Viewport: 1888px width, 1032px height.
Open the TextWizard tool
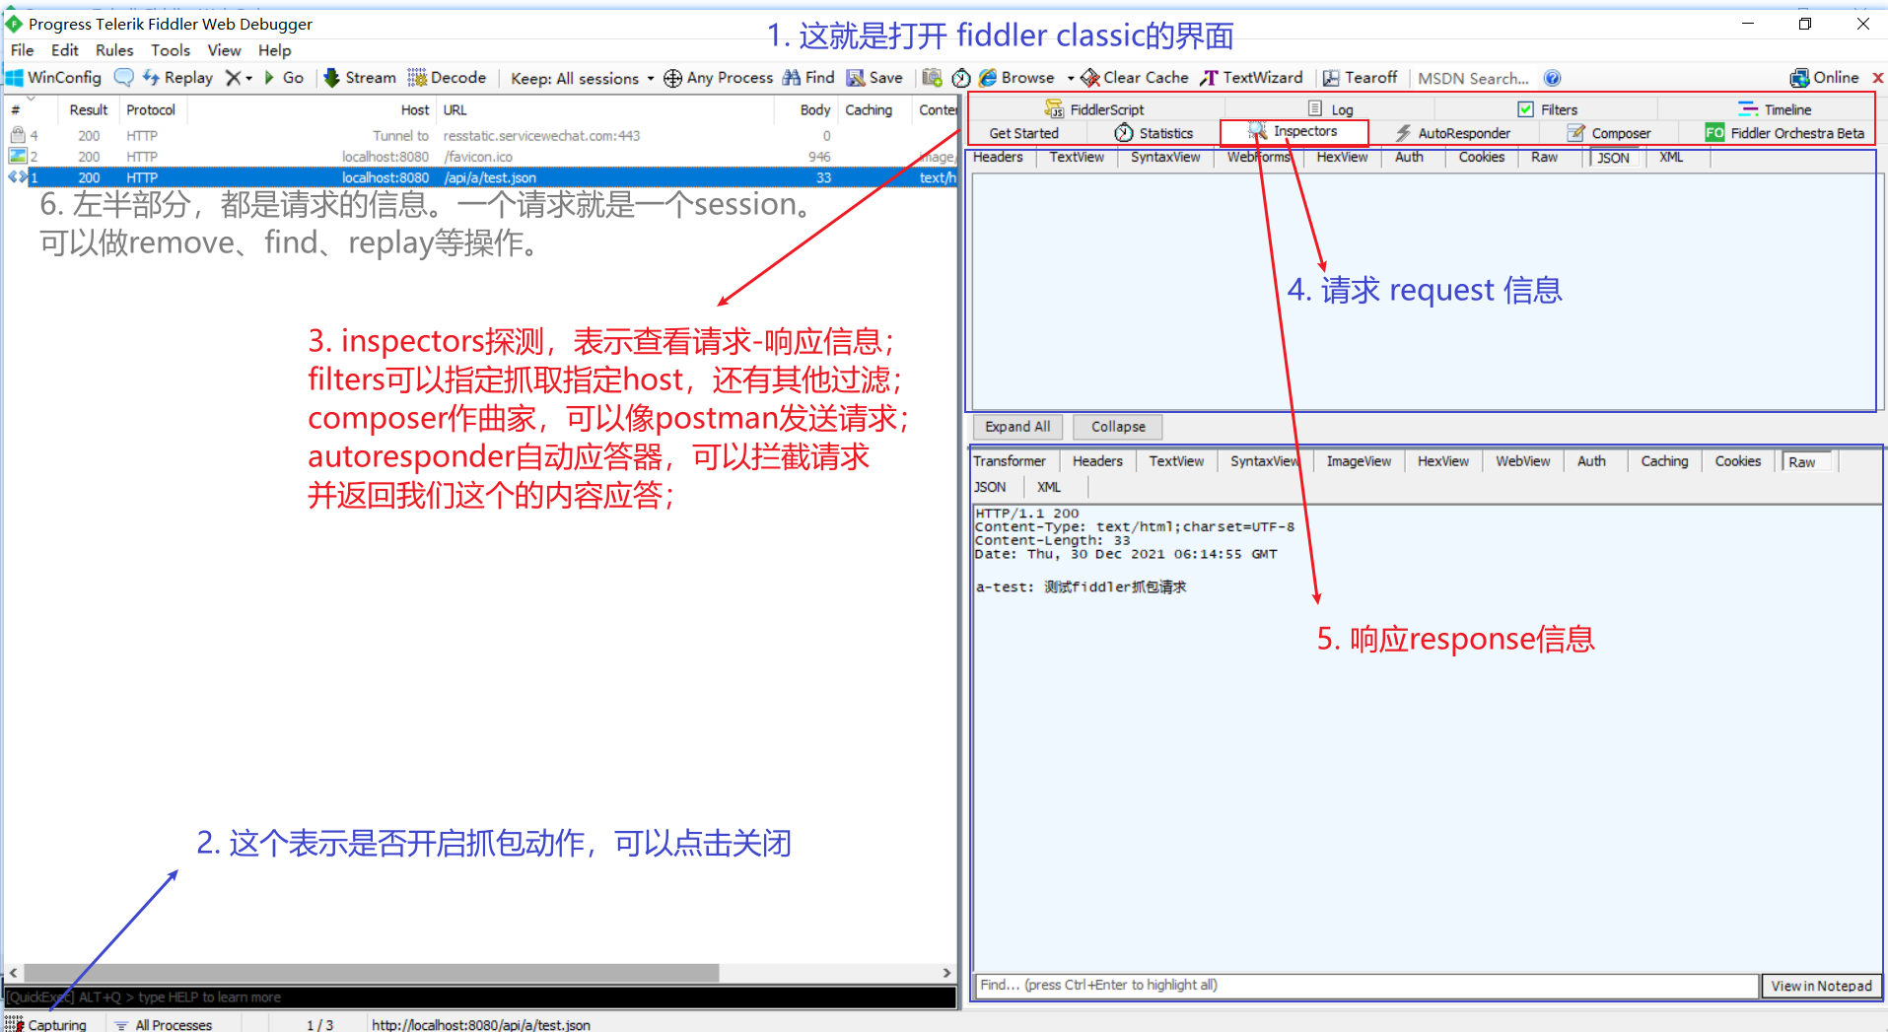1252,78
